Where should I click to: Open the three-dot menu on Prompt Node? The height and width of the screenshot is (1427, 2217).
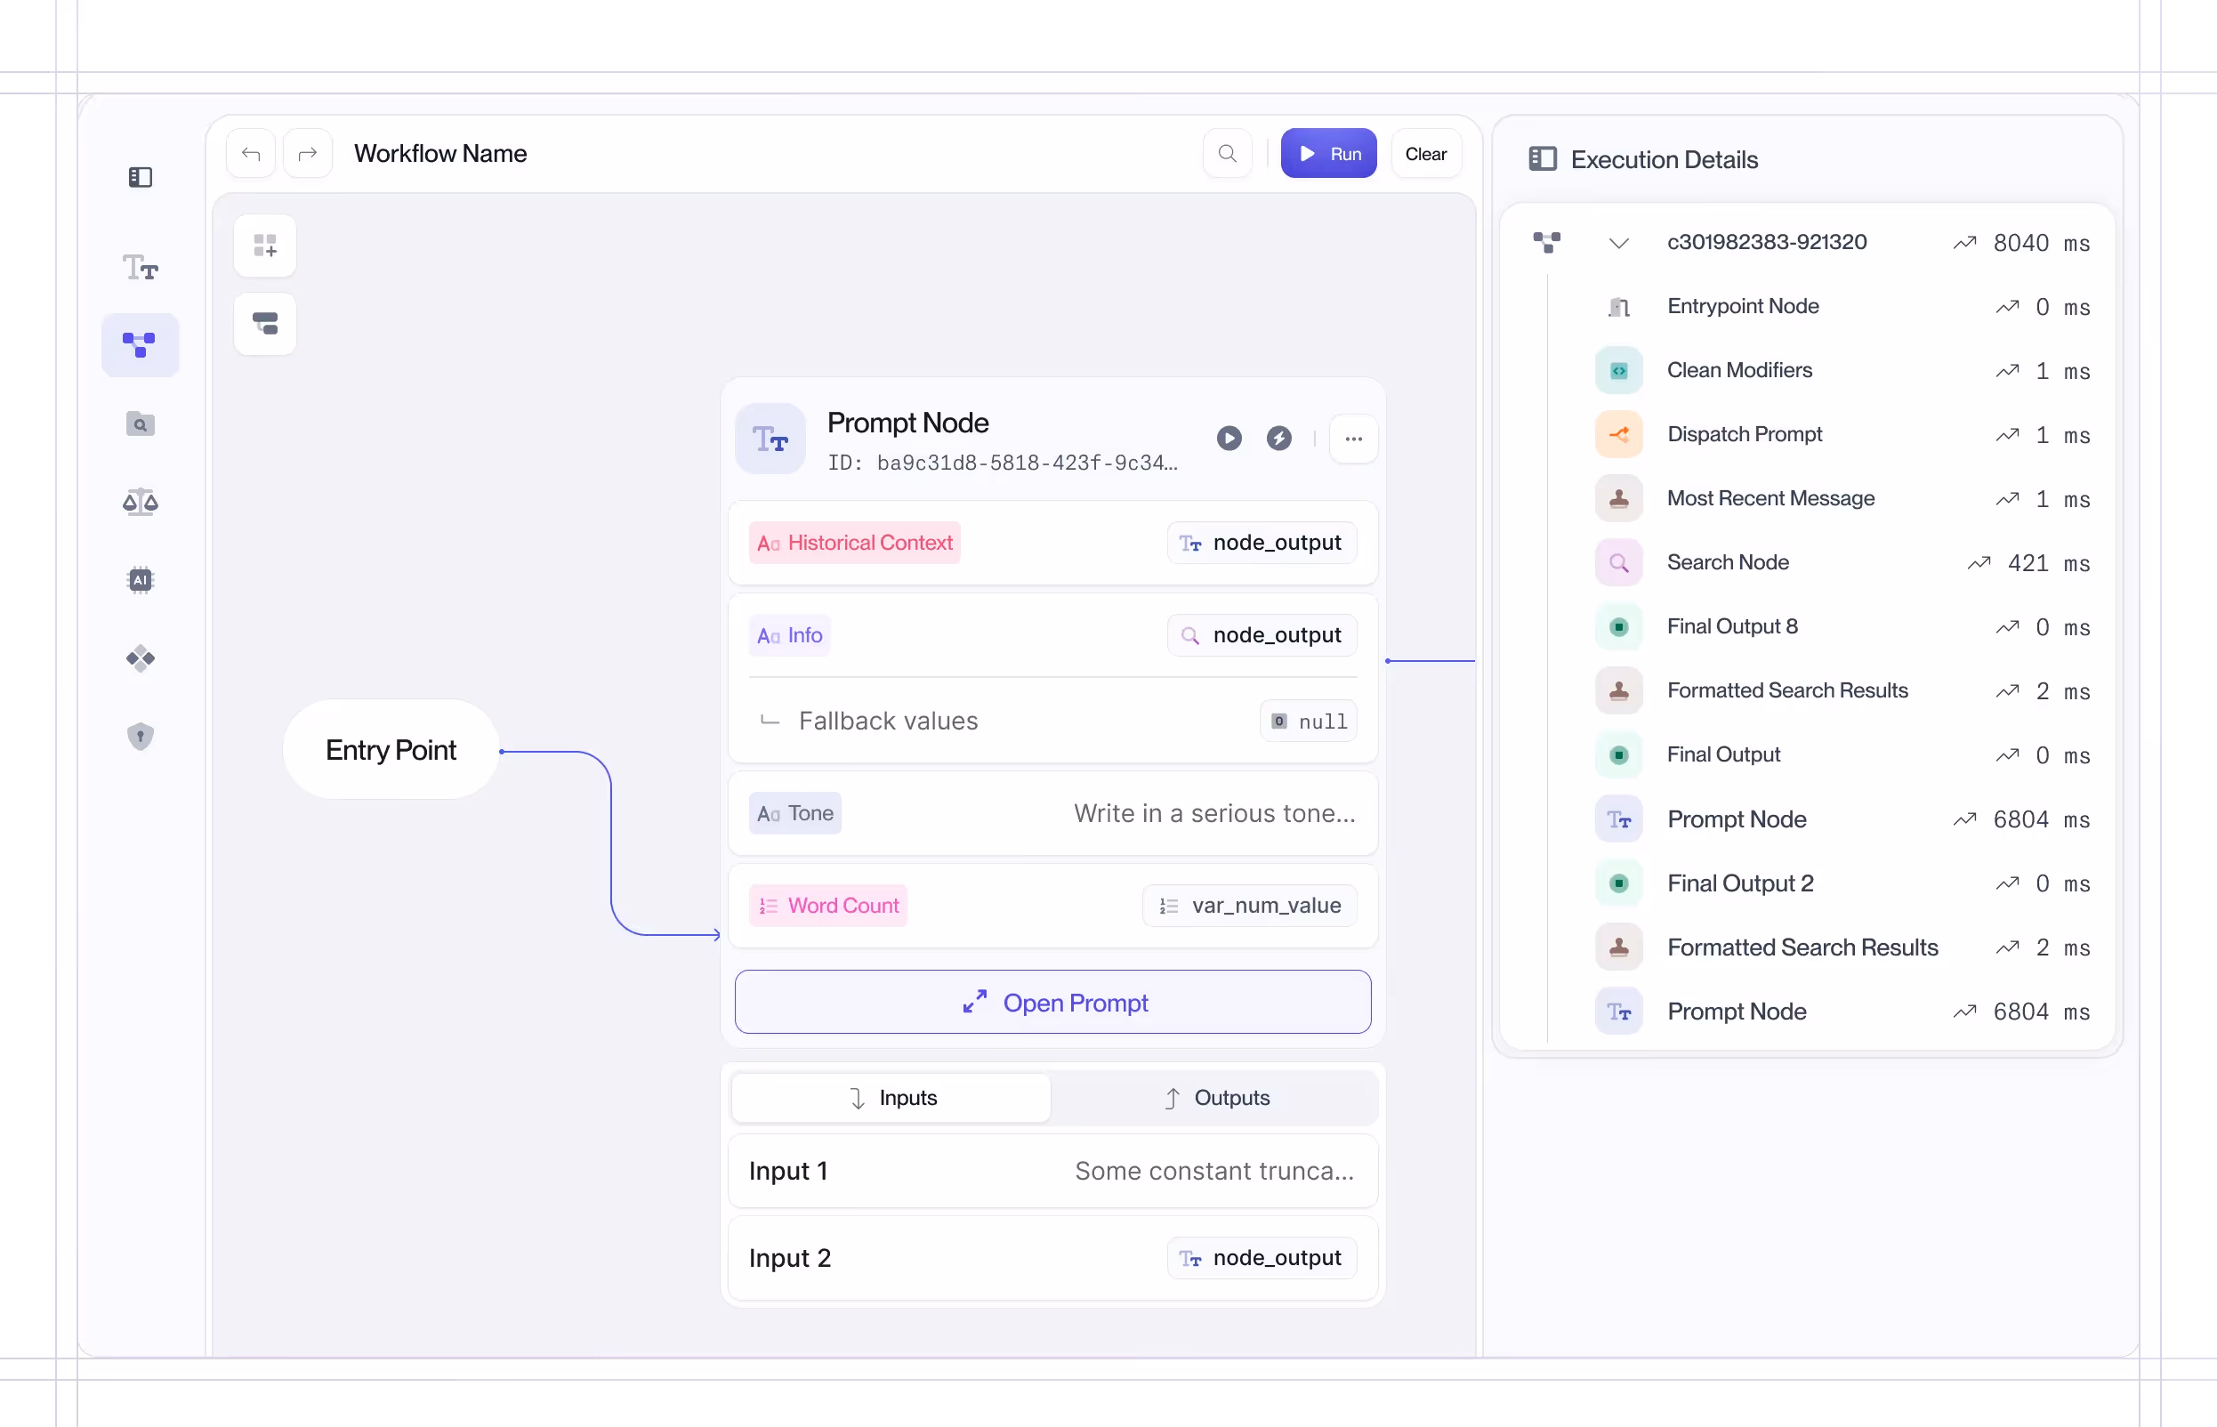pyautogui.click(x=1352, y=439)
